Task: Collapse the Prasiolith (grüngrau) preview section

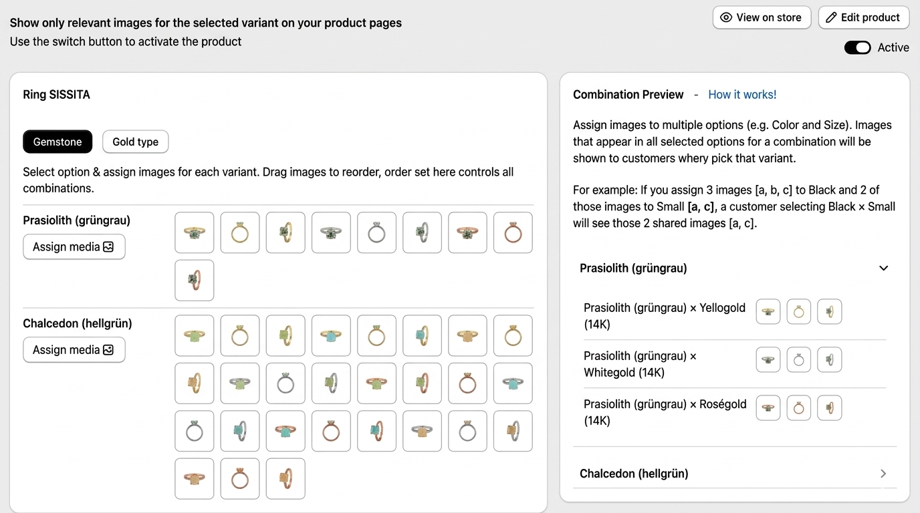Action: (x=883, y=269)
